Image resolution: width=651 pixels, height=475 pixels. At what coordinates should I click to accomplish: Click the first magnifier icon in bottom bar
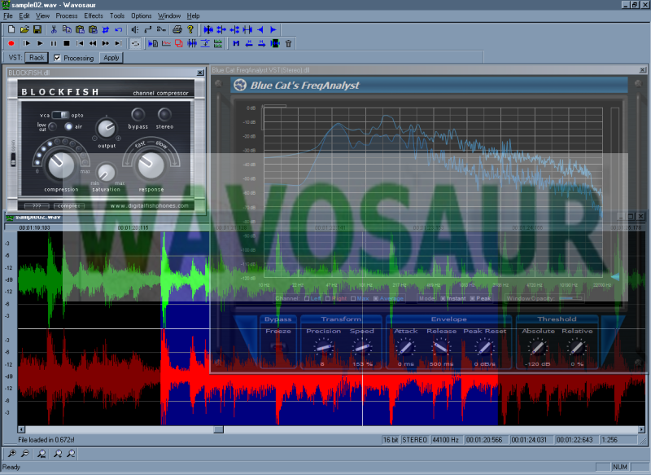[11, 453]
